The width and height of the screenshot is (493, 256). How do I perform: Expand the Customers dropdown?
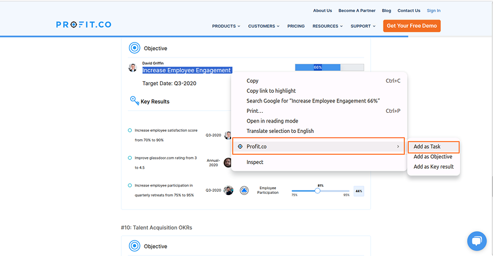tap(264, 26)
